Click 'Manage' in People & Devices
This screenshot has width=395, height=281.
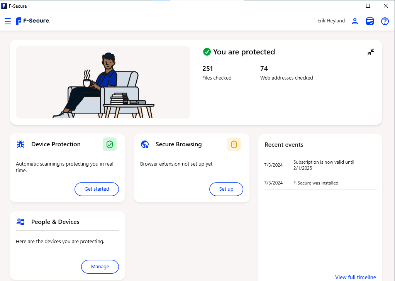100,266
